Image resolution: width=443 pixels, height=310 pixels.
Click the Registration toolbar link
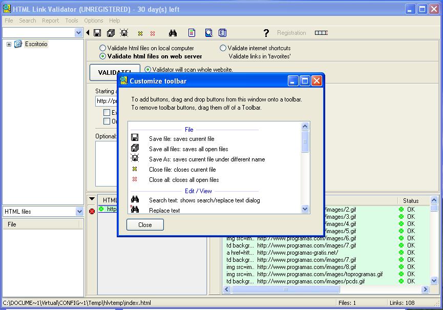[x=291, y=33]
